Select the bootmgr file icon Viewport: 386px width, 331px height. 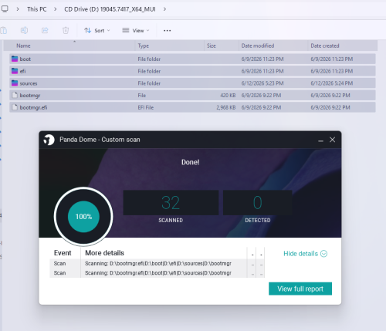pyautogui.click(x=15, y=95)
